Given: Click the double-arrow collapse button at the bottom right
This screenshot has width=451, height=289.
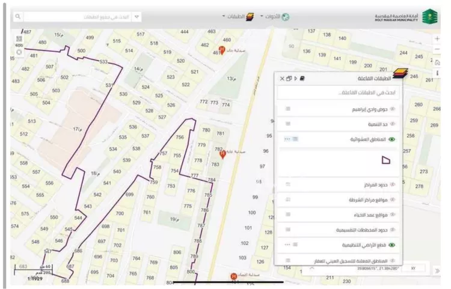Looking at the screenshot, I should pyautogui.click(x=437, y=270).
